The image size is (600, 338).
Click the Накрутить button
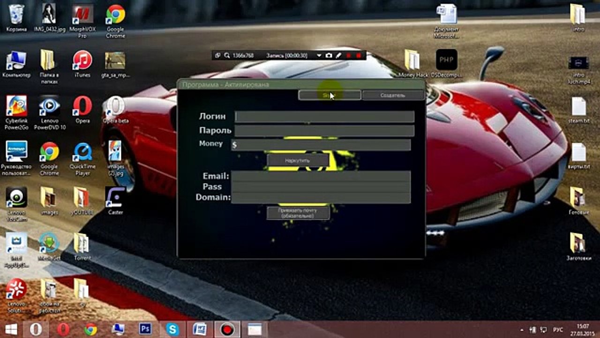click(298, 161)
